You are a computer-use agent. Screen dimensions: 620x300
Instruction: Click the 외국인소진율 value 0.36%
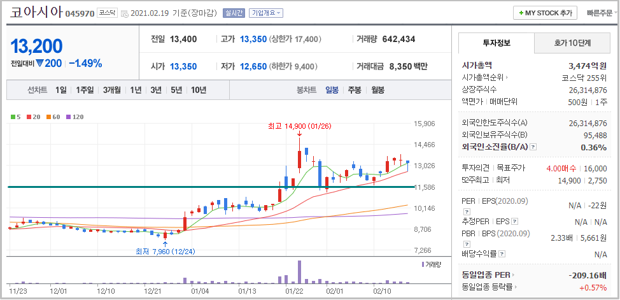(593, 147)
